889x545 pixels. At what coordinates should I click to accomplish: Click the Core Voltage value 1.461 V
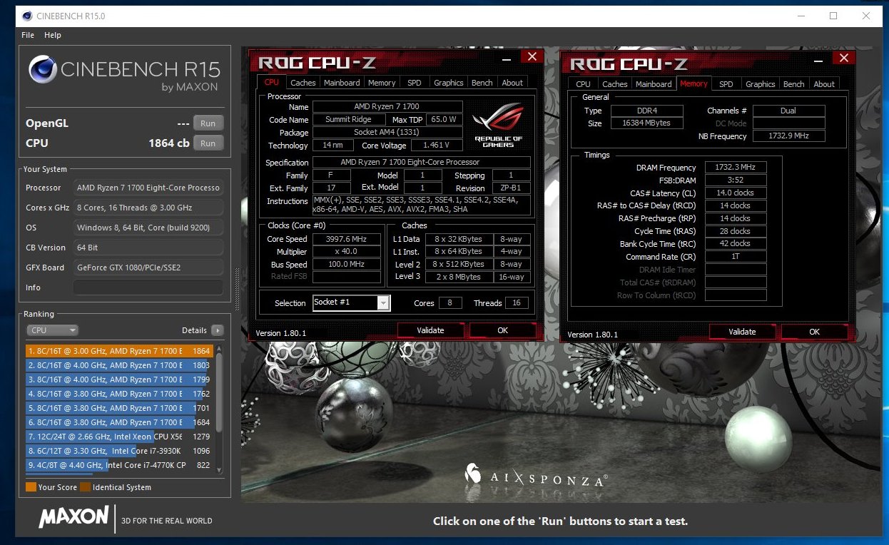pyautogui.click(x=437, y=146)
